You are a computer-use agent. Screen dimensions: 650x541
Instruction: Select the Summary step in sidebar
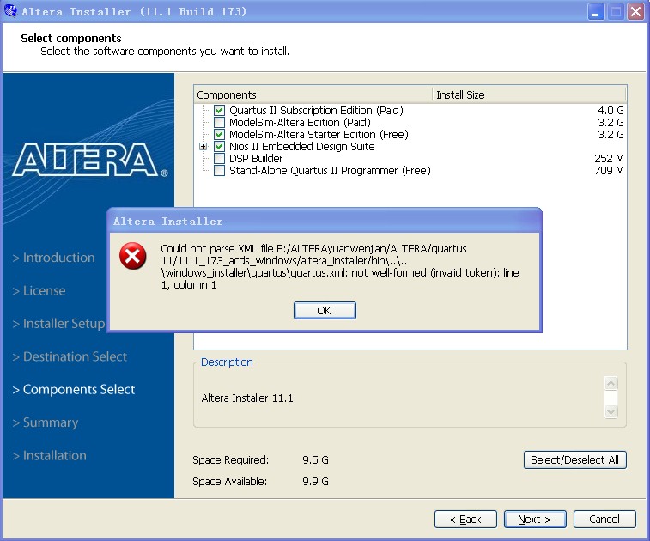tap(46, 422)
